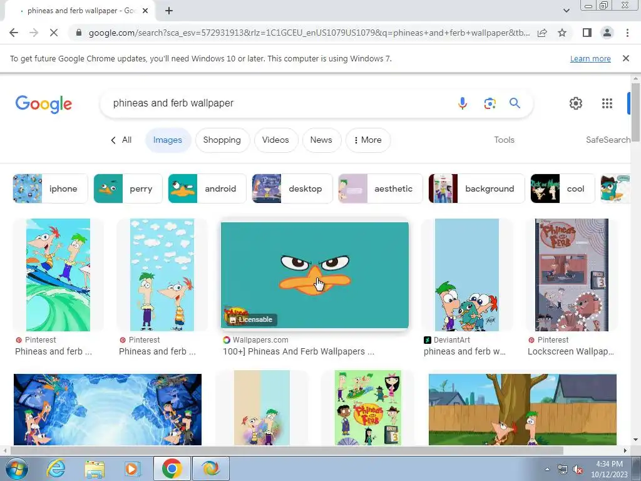Open the blue dimension portal wallpaper image
The image size is (641, 481).
click(x=108, y=410)
